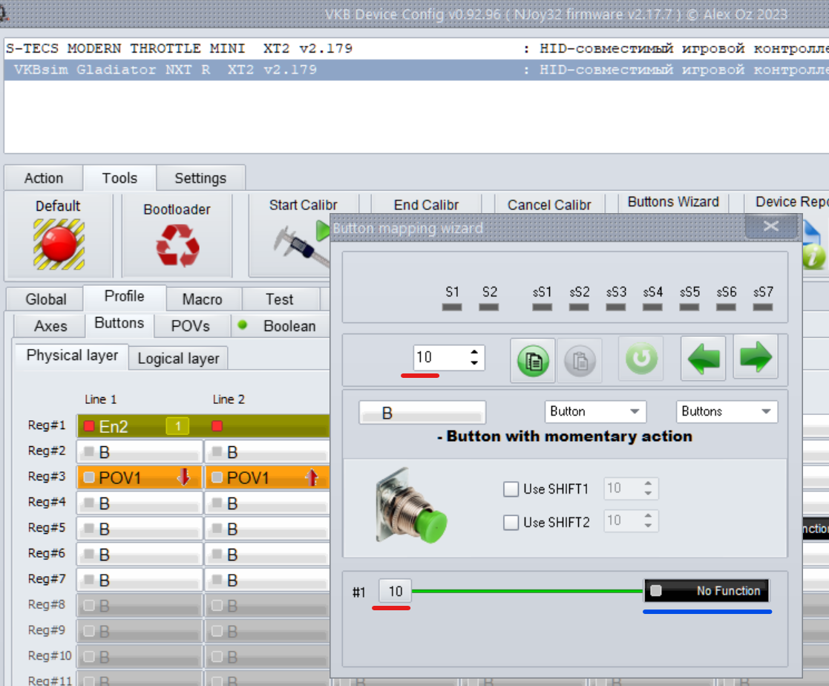Screen dimensions: 829x686
Task: Click the wizard button number field
Action: point(440,358)
